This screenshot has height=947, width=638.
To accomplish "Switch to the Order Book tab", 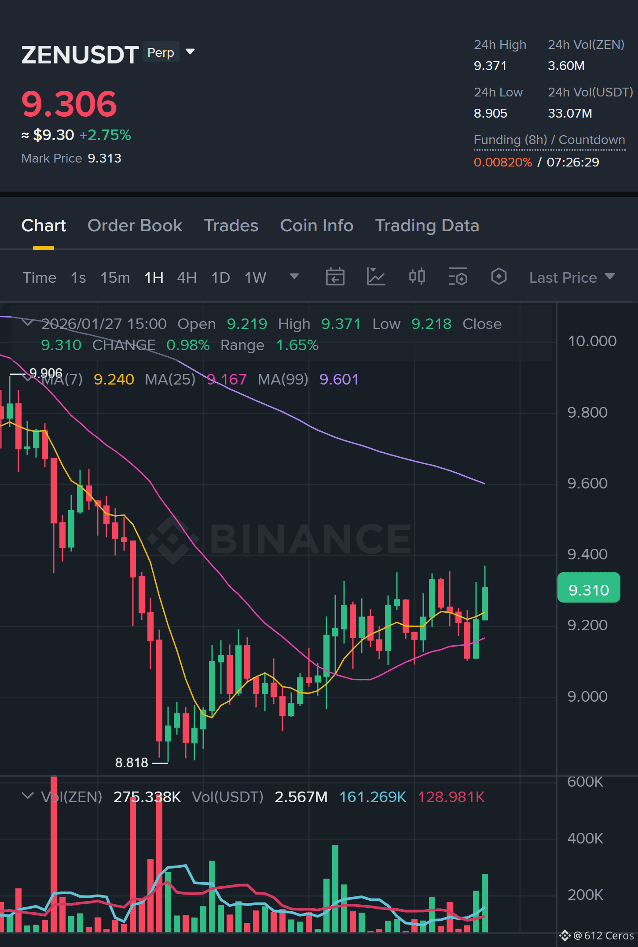I will [135, 226].
